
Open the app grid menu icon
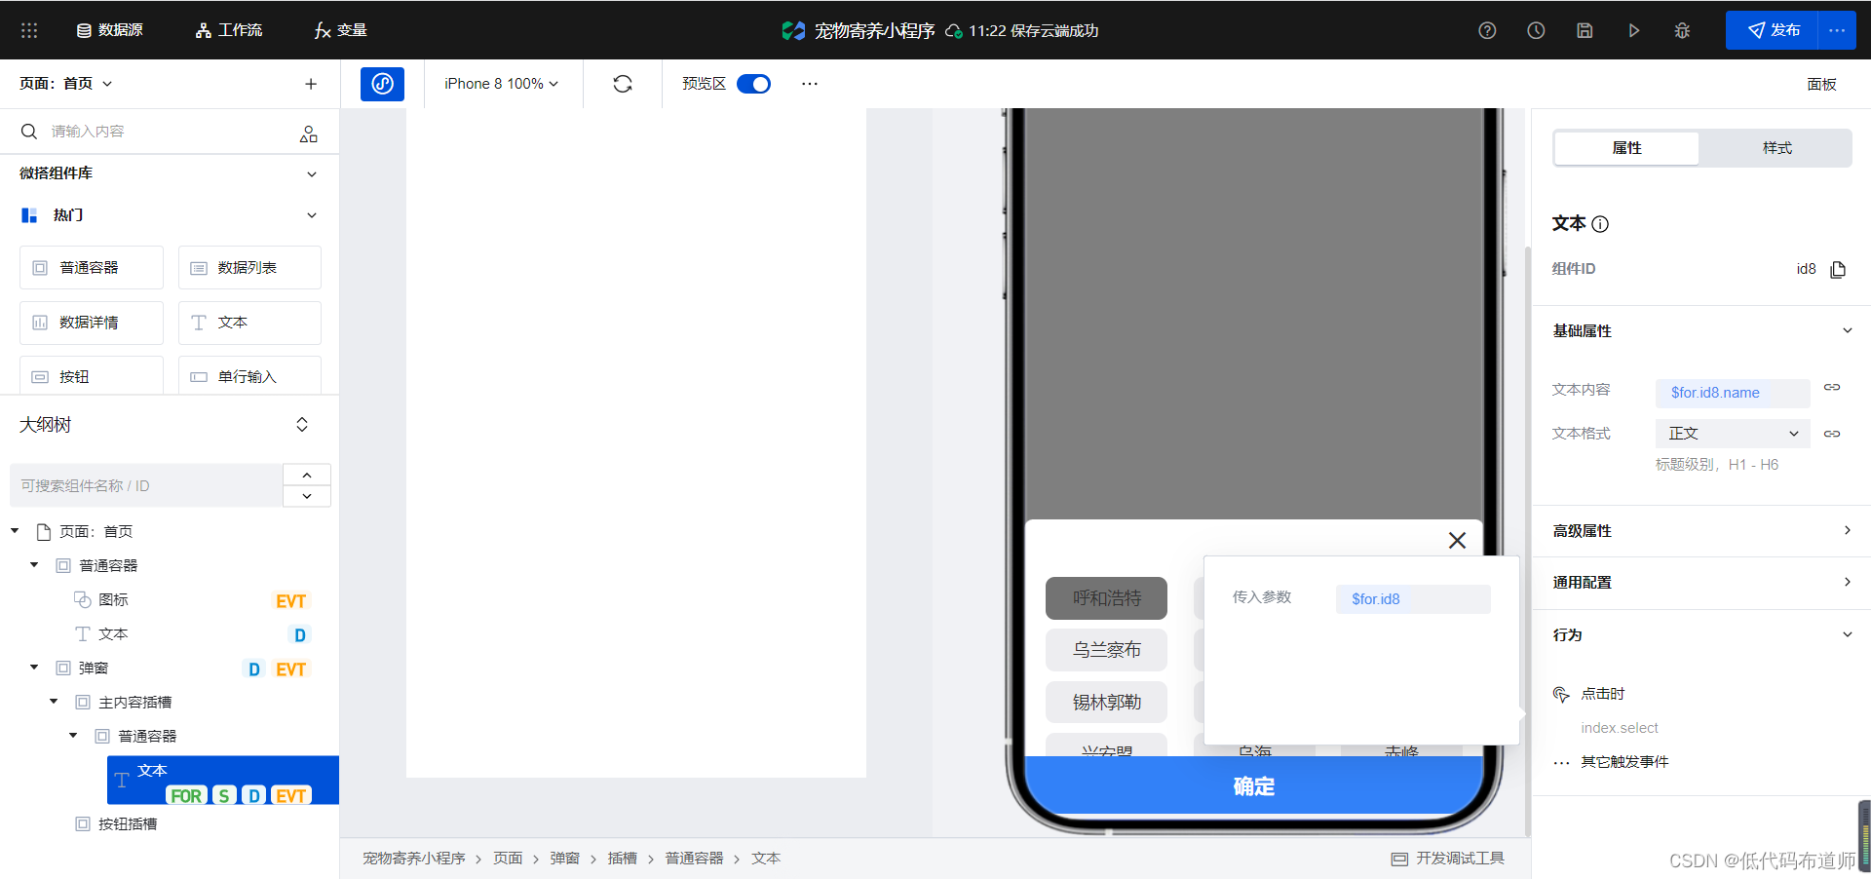pos(29,30)
